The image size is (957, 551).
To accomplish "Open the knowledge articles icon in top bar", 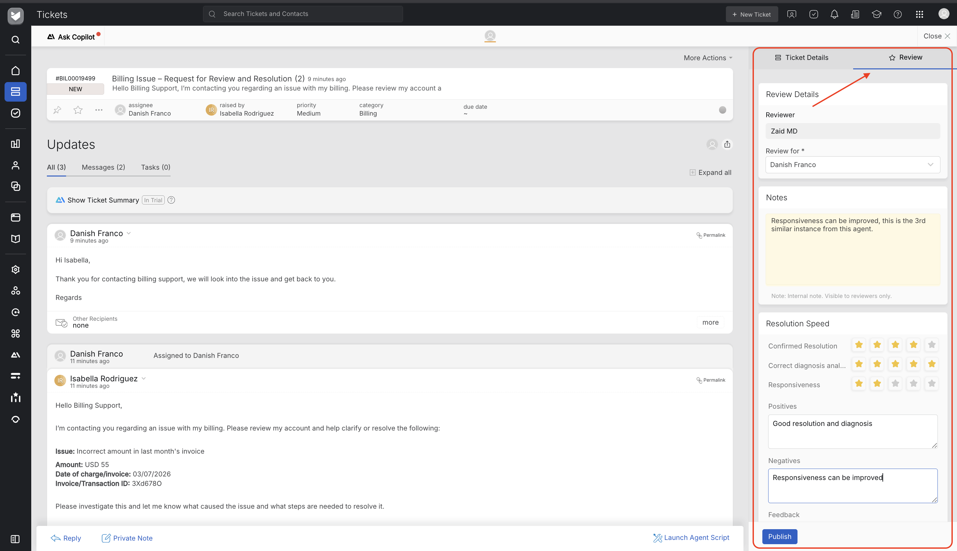I will coord(855,14).
